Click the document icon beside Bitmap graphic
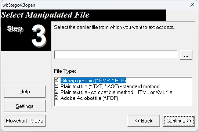199x132 pixels. click(x=56, y=80)
